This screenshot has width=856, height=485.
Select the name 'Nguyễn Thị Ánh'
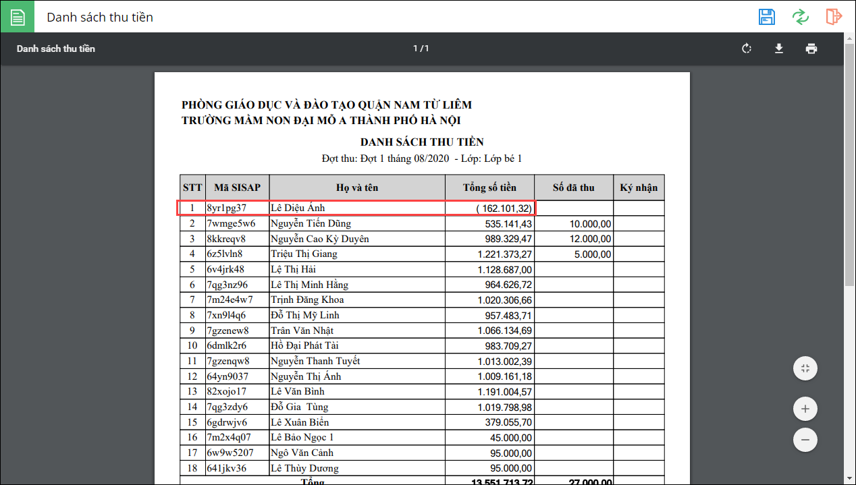pos(306,376)
